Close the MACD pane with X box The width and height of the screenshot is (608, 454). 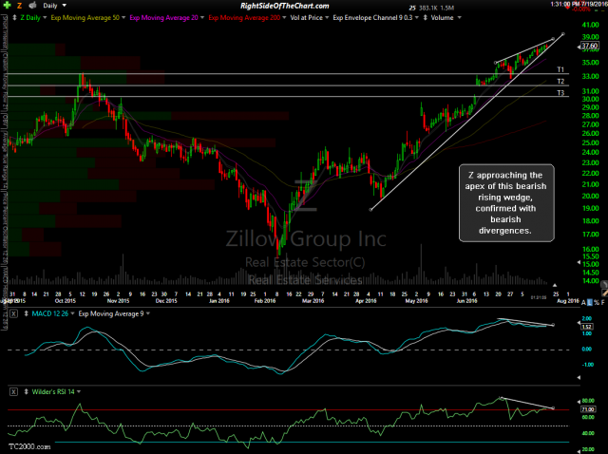pos(13,313)
